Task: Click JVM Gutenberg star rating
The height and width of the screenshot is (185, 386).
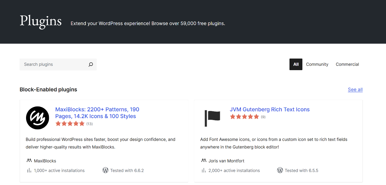Action: 244,117
